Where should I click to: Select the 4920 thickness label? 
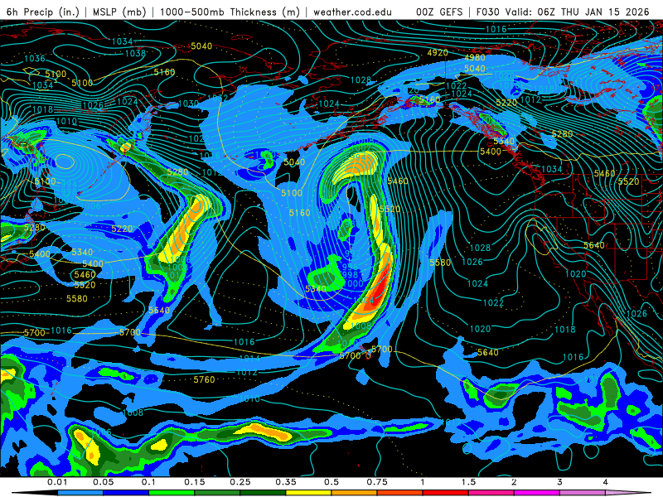[438, 52]
